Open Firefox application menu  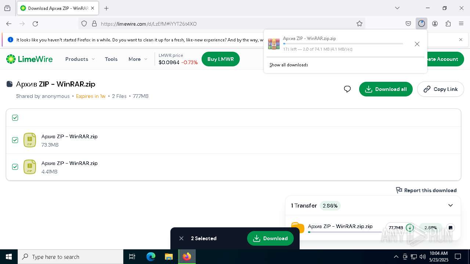(x=461, y=23)
